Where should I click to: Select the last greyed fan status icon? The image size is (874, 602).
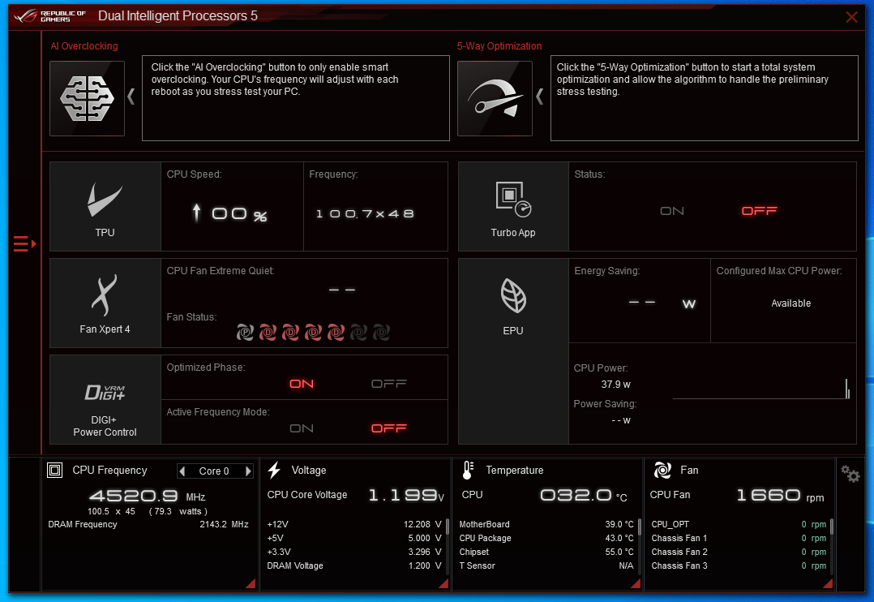(381, 333)
